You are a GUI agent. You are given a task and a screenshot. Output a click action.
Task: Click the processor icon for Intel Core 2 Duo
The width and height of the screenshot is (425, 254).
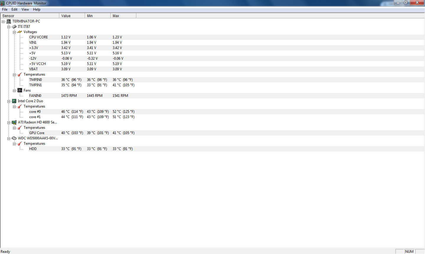(14, 101)
